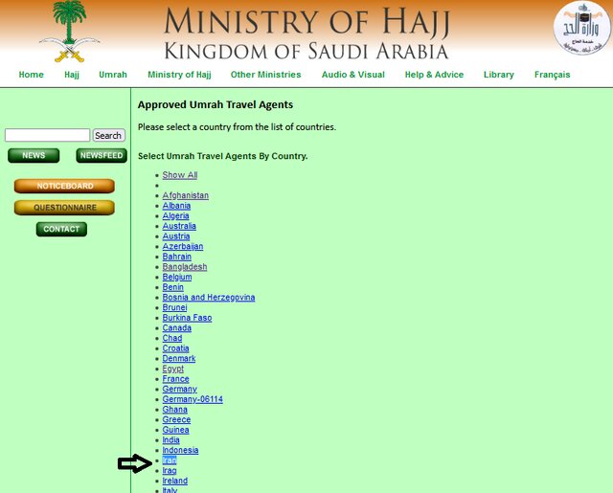Viewport: 613px width, 493px height.
Task: Go to Help & Advice section
Action: coord(434,75)
